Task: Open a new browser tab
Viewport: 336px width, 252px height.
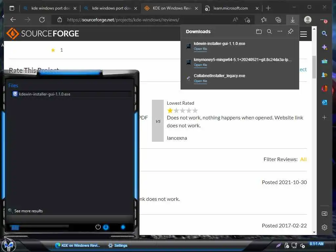Action: (268, 8)
